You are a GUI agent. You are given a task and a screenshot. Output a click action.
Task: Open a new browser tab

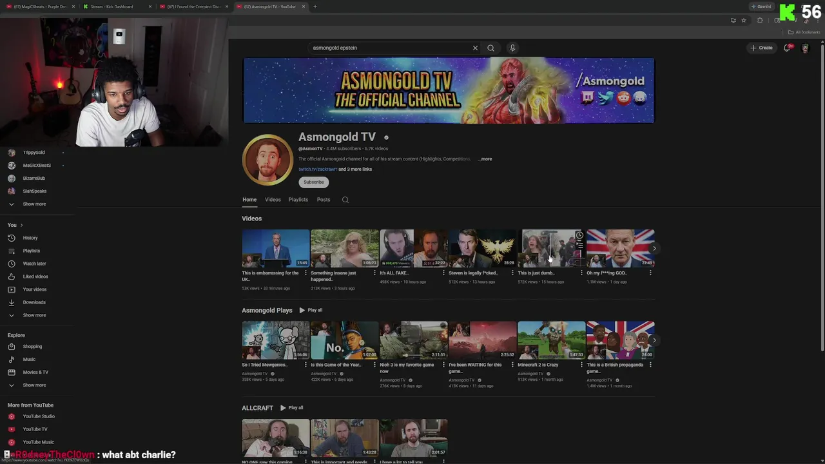[x=315, y=6]
